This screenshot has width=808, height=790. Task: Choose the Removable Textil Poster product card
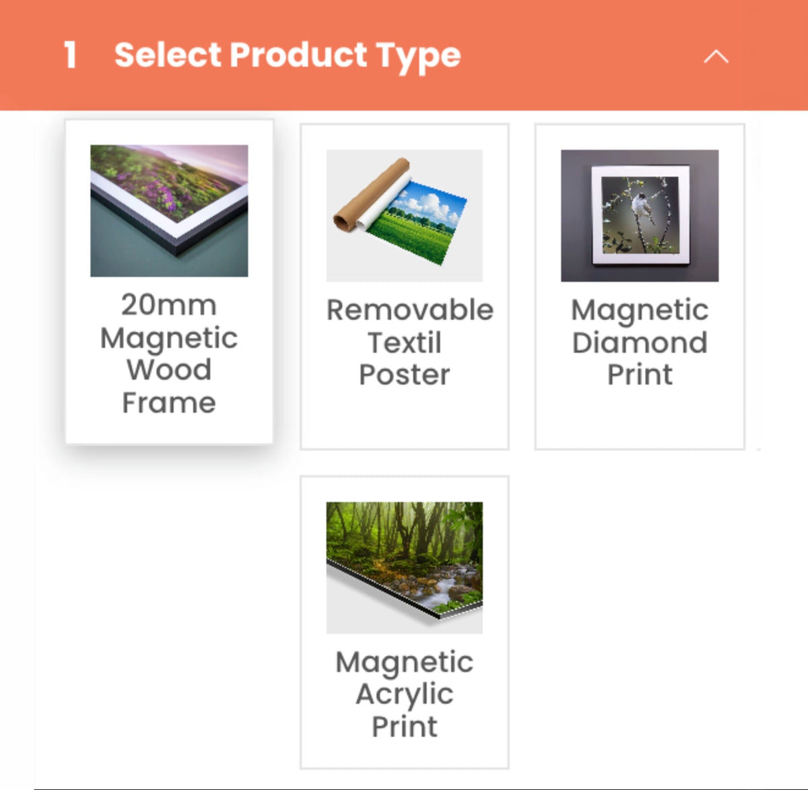click(405, 418)
